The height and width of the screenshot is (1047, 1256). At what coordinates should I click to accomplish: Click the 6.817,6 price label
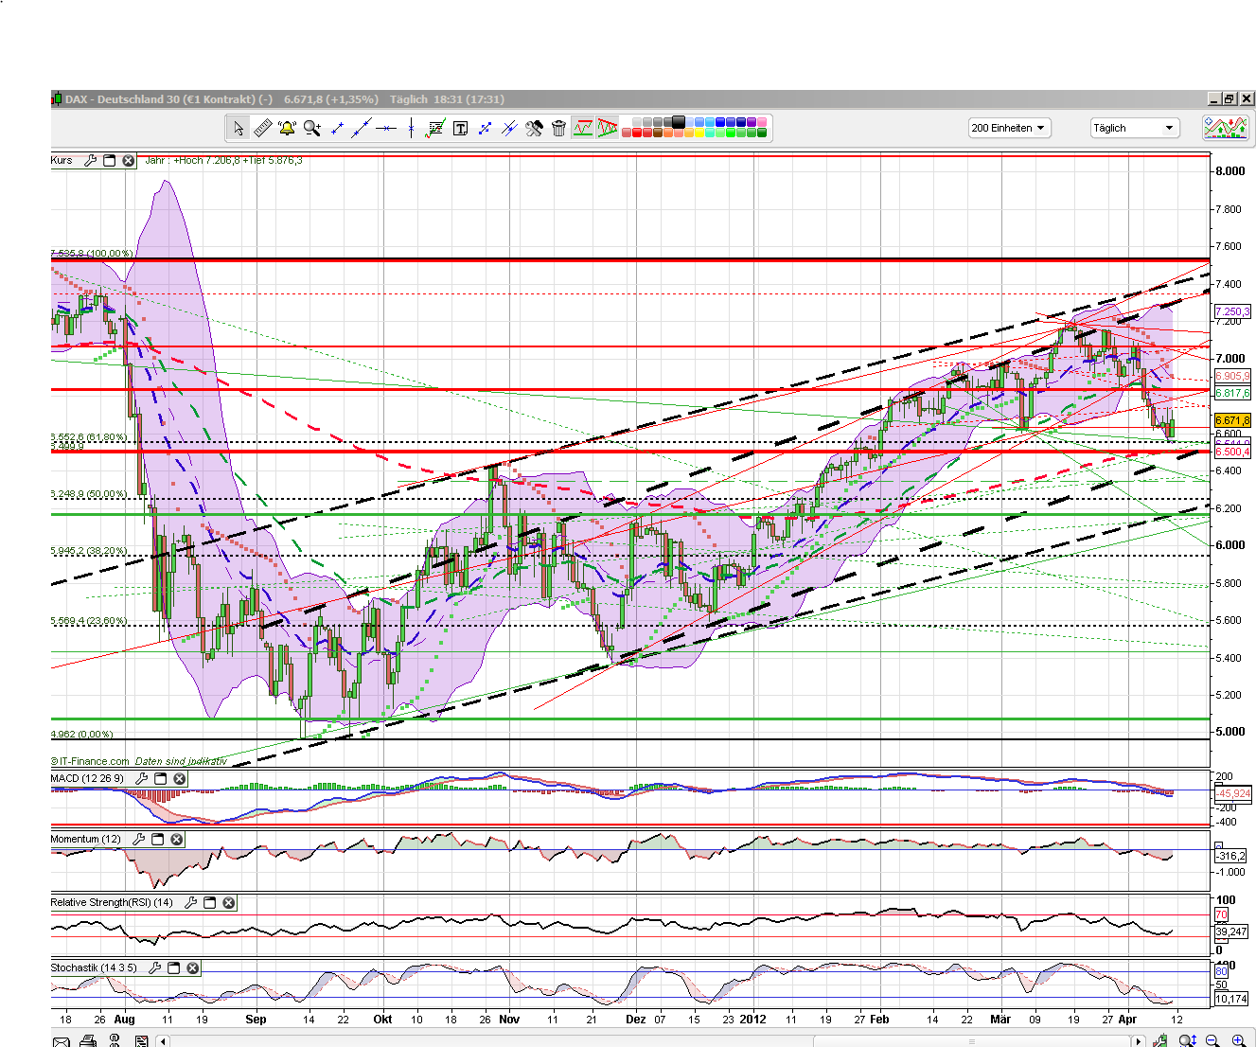1232,393
